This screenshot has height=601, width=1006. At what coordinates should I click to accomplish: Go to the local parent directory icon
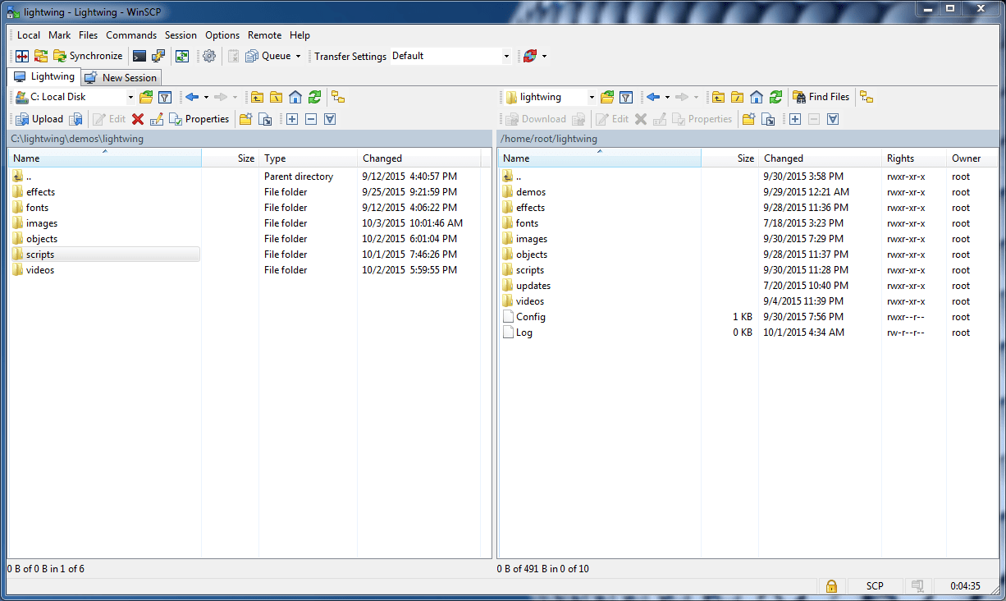click(257, 97)
